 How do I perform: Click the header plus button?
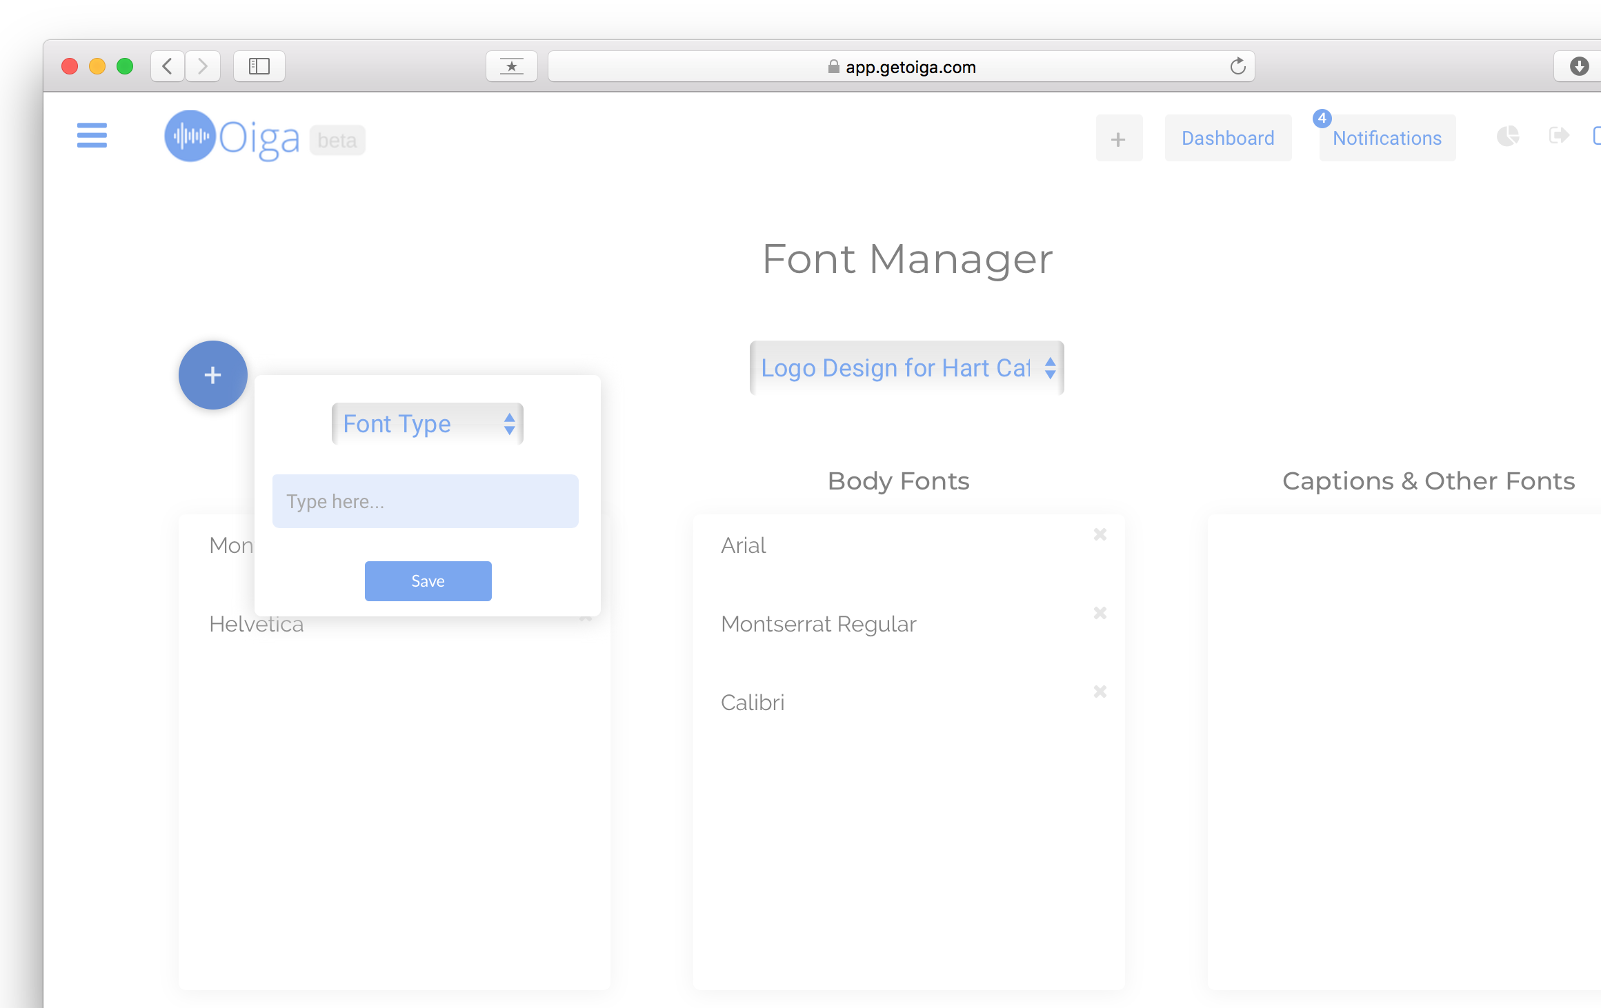click(1118, 139)
